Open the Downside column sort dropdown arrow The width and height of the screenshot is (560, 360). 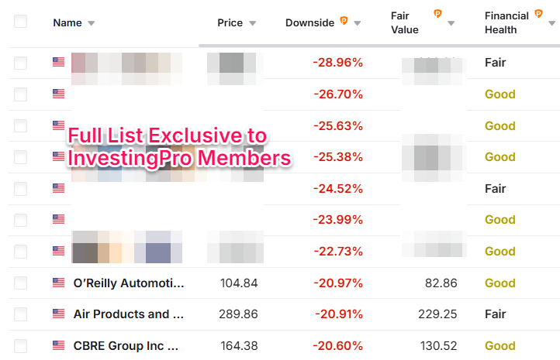coord(357,23)
